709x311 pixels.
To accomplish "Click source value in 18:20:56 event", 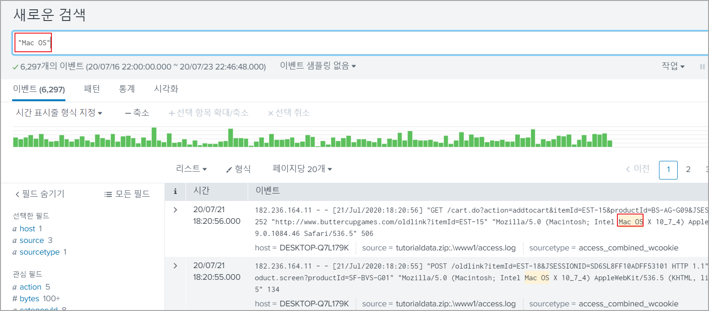I will [456, 248].
